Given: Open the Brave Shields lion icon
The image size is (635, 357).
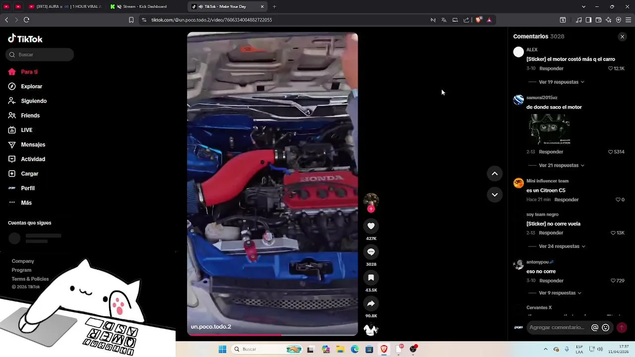Looking at the screenshot, I should pos(478,20).
